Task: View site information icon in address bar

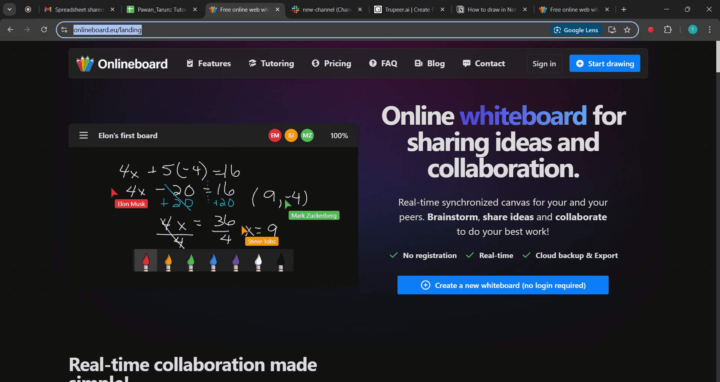Action: tap(64, 30)
